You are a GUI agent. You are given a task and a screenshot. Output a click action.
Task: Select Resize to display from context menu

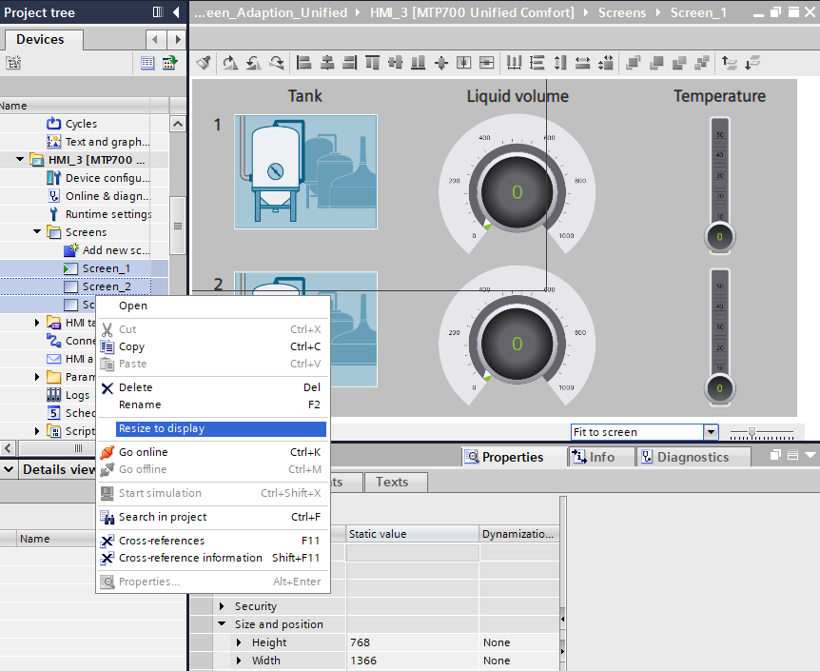(162, 429)
